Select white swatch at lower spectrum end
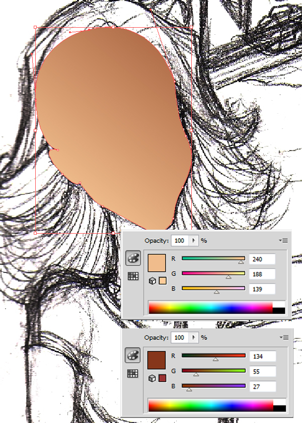The height and width of the screenshot is (423, 302). (x=279, y=403)
